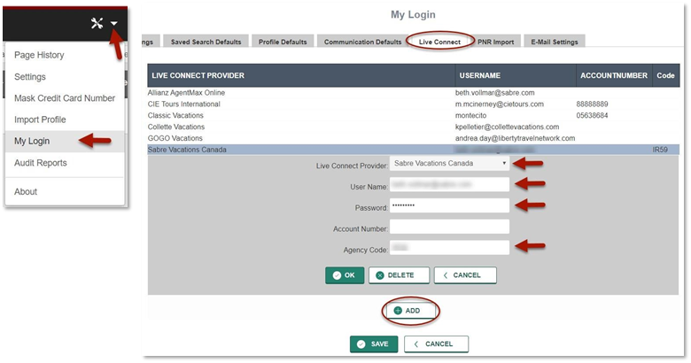Click the Username column header
This screenshot has height=363, width=691.
[x=516, y=75]
